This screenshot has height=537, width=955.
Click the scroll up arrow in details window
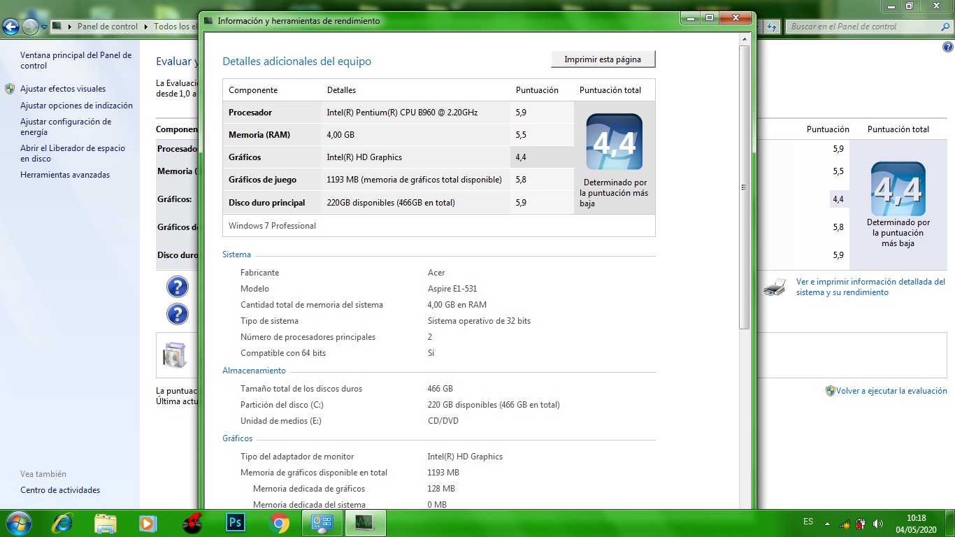[x=744, y=39]
